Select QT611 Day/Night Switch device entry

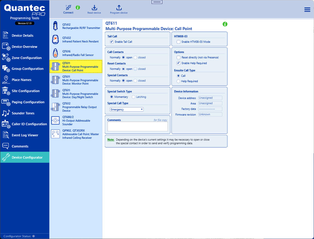76,94
